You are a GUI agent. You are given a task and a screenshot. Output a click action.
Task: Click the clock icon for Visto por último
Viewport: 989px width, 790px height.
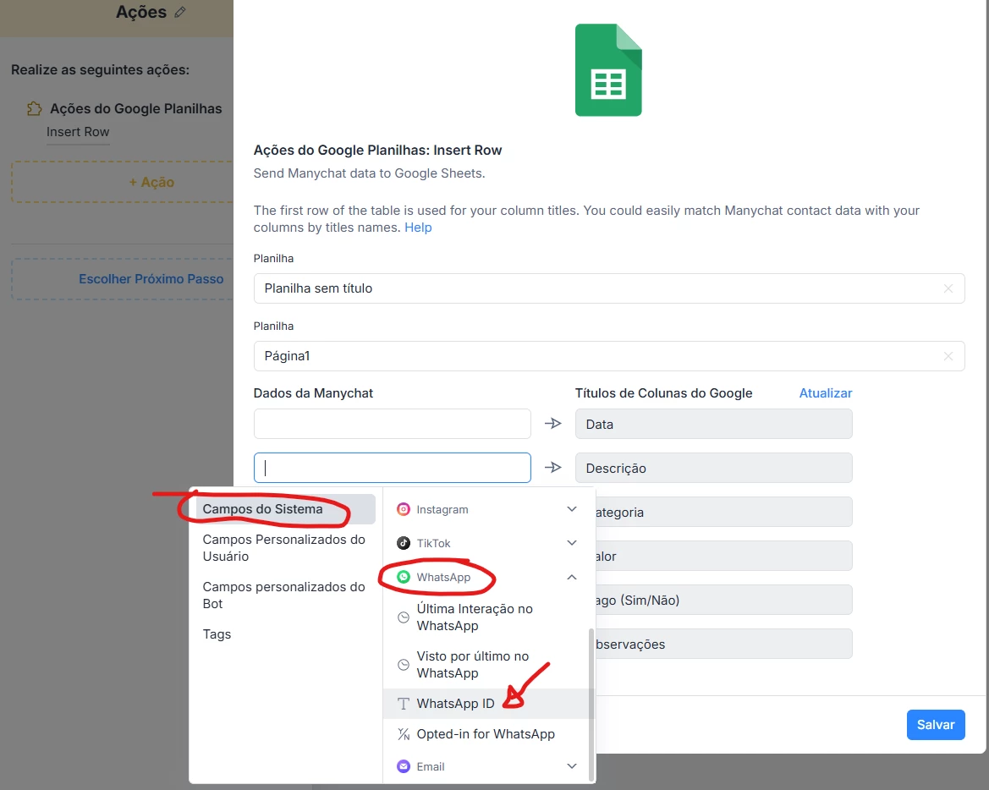(x=404, y=665)
